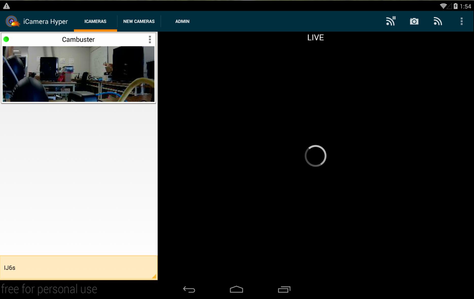474x299 pixels.
Task: Tap the loading spinner in the live view
Action: coord(315,156)
